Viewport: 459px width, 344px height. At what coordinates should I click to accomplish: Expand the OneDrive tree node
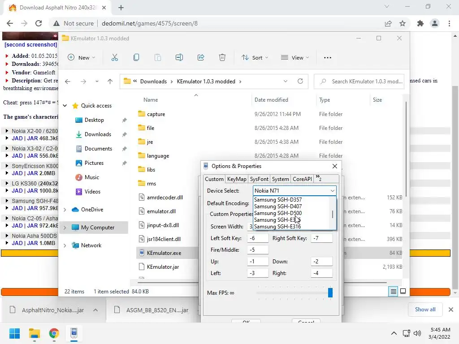65,210
